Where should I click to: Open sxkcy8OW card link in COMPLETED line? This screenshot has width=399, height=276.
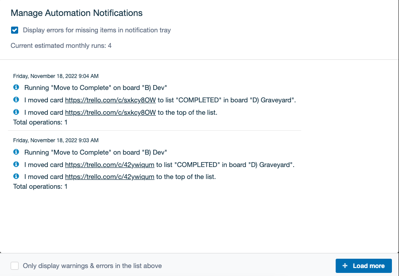coord(110,100)
